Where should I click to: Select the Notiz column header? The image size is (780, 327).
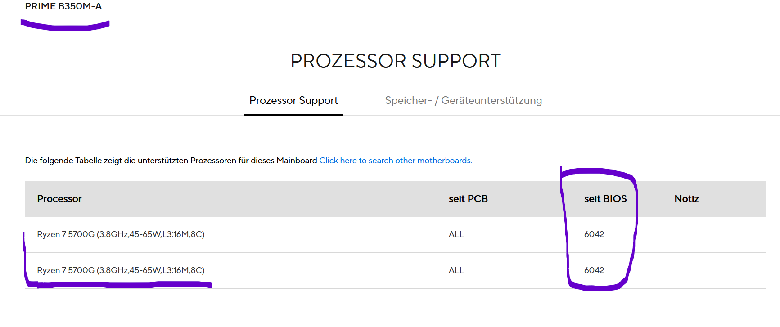(686, 199)
